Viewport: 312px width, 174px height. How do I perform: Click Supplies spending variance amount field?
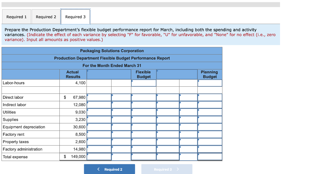point(99,119)
